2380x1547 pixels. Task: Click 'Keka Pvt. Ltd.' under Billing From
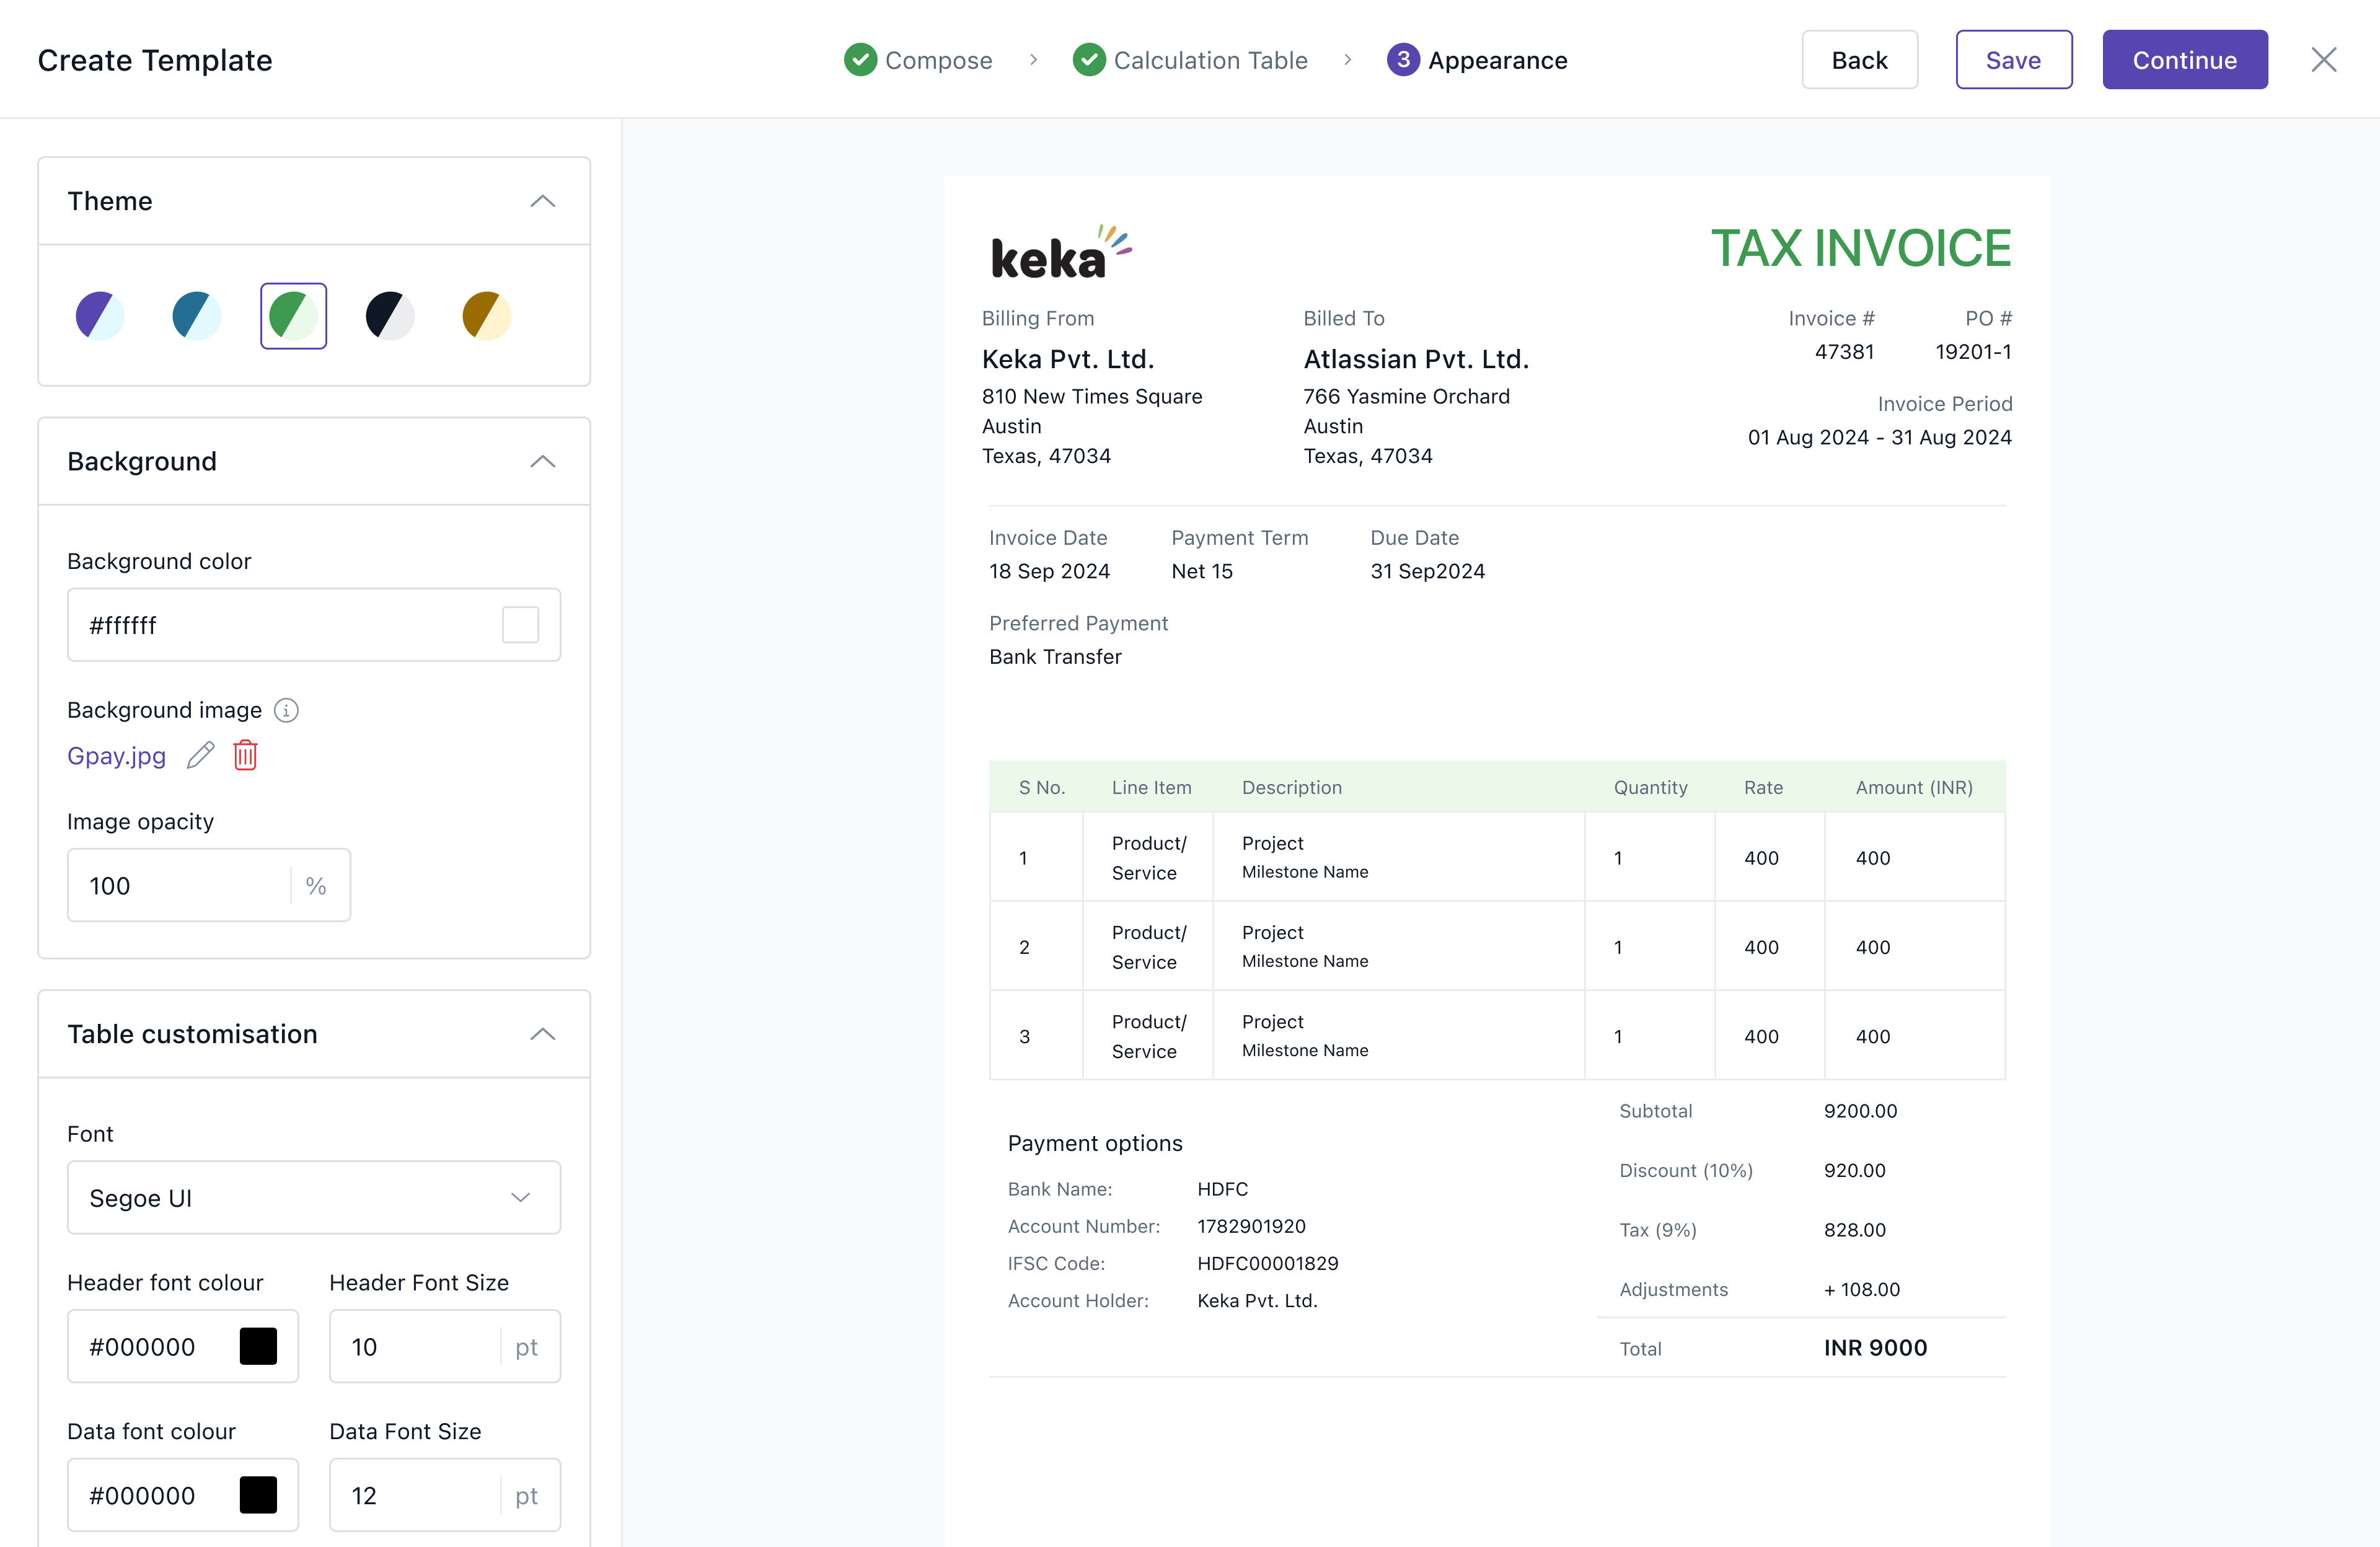pyautogui.click(x=1068, y=359)
